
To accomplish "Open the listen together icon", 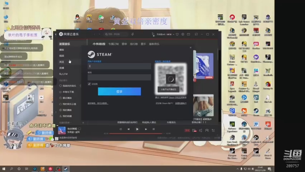I will pos(207,130).
